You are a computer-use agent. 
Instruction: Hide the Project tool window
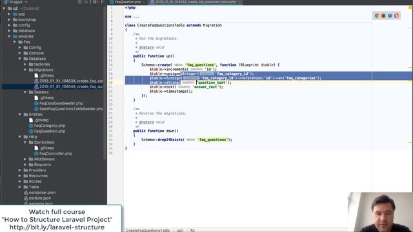pos(103,2)
